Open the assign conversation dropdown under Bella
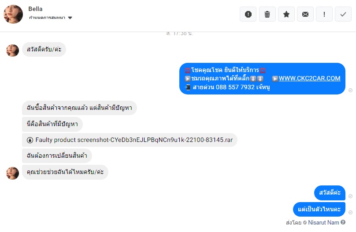The width and height of the screenshot is (356, 232). pos(50,18)
